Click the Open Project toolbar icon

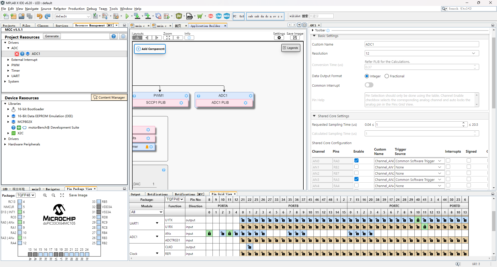(x=21, y=16)
